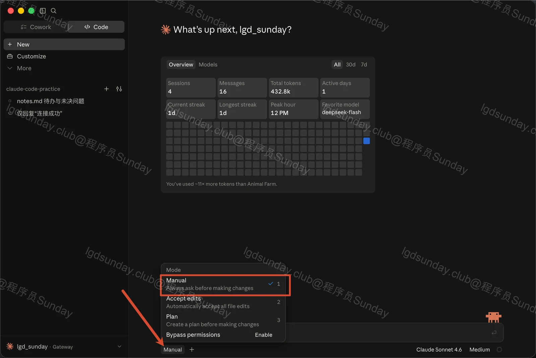536x358 pixels.
Task: Open the lgd_sunday Gateway account menu
Action: [64, 347]
